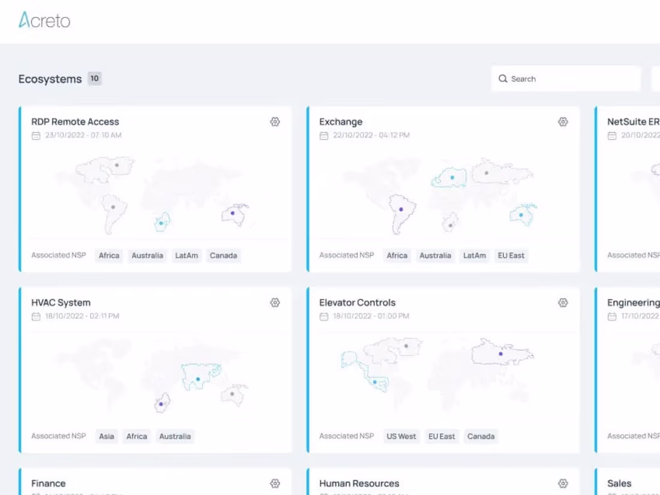The image size is (660, 495).
Task: Select LatAm tag on RDP Remote Access card
Action: pyautogui.click(x=187, y=256)
